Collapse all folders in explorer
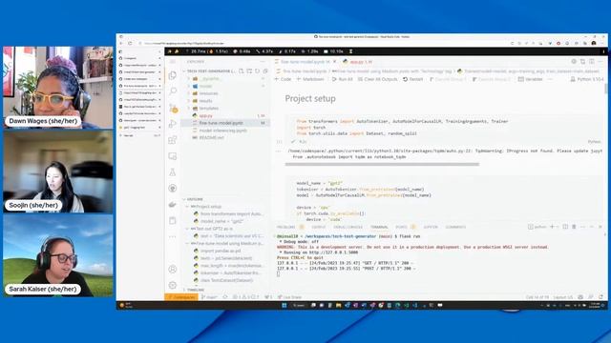This screenshot has height=343, width=611. point(265,71)
